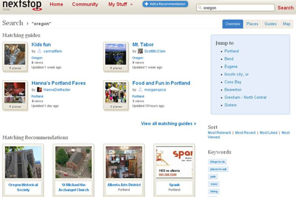Image resolution: width=296 pixels, height=197 pixels.
Task: Visit carmalfam's profile link
Action: [53, 51]
